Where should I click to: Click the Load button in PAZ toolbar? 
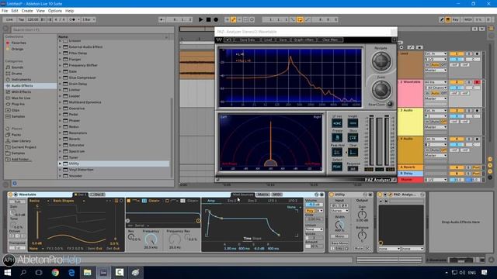pos(268,40)
